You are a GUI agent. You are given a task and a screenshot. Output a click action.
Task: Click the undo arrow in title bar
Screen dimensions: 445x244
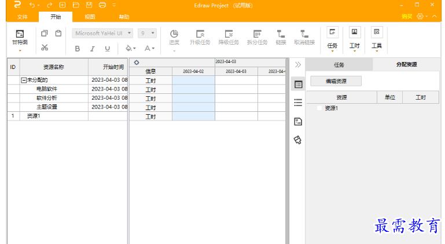pyautogui.click(x=32, y=5)
